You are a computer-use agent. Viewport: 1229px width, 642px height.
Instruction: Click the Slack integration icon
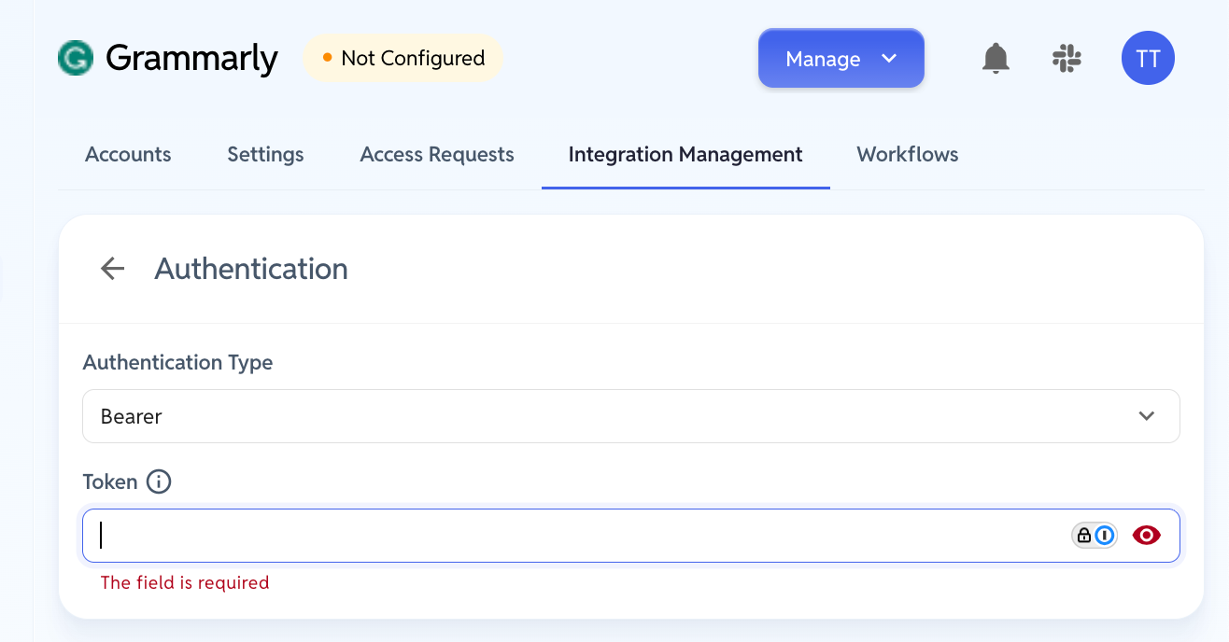coord(1067,59)
